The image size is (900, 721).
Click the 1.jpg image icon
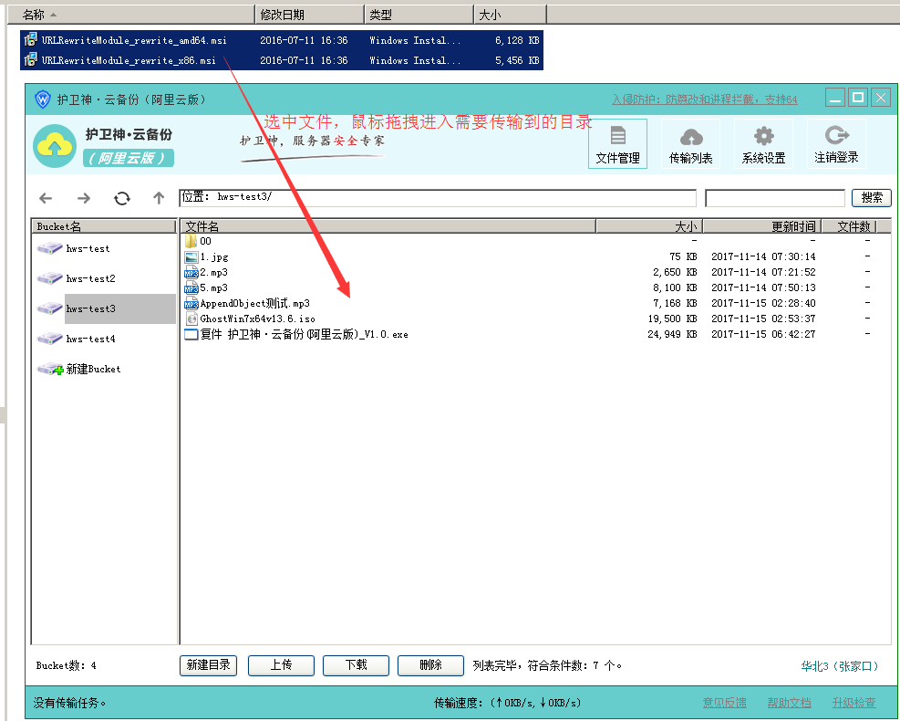[191, 257]
